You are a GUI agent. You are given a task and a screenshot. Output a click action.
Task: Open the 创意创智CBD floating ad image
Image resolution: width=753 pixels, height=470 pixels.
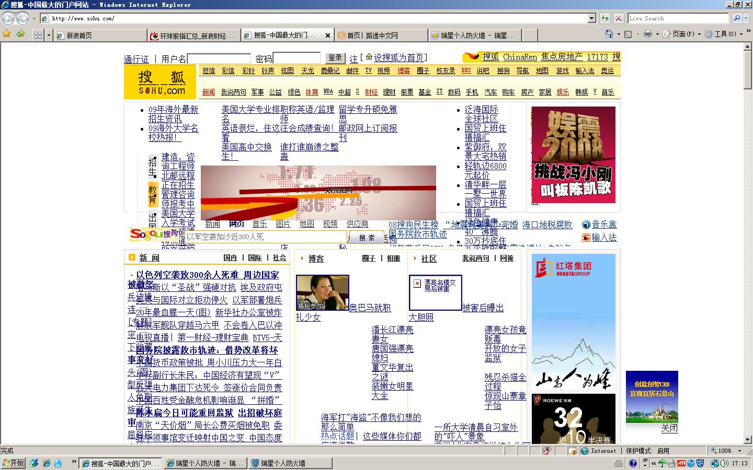pyautogui.click(x=652, y=397)
